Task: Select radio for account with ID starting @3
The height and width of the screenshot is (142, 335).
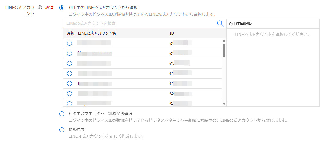Action: [x=69, y=63]
